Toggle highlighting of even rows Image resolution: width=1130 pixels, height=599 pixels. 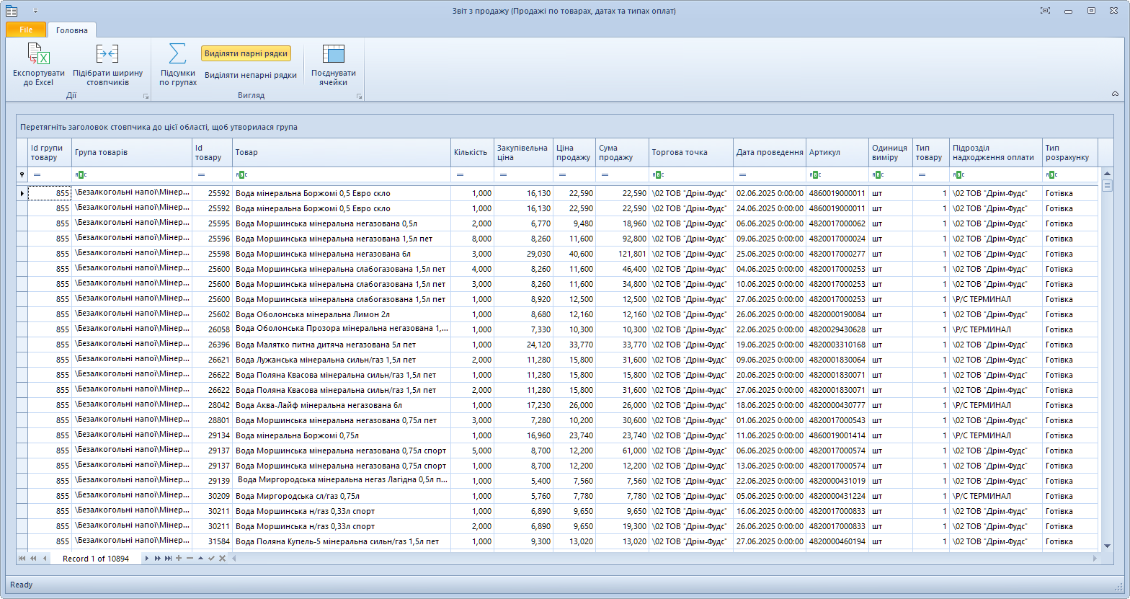coord(246,53)
